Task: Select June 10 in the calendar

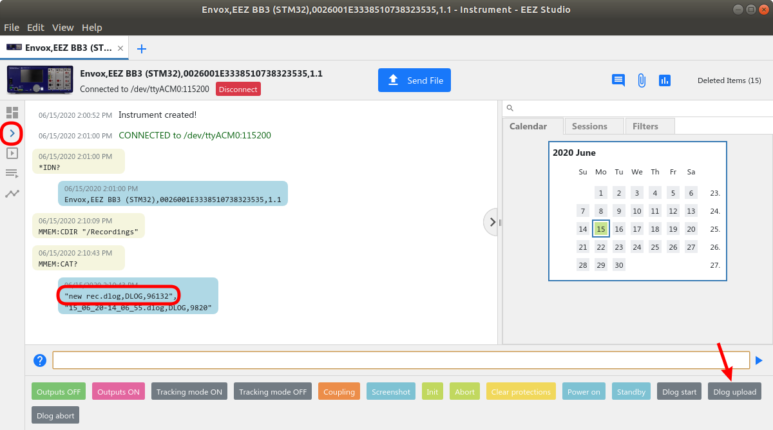Action: 637,210
